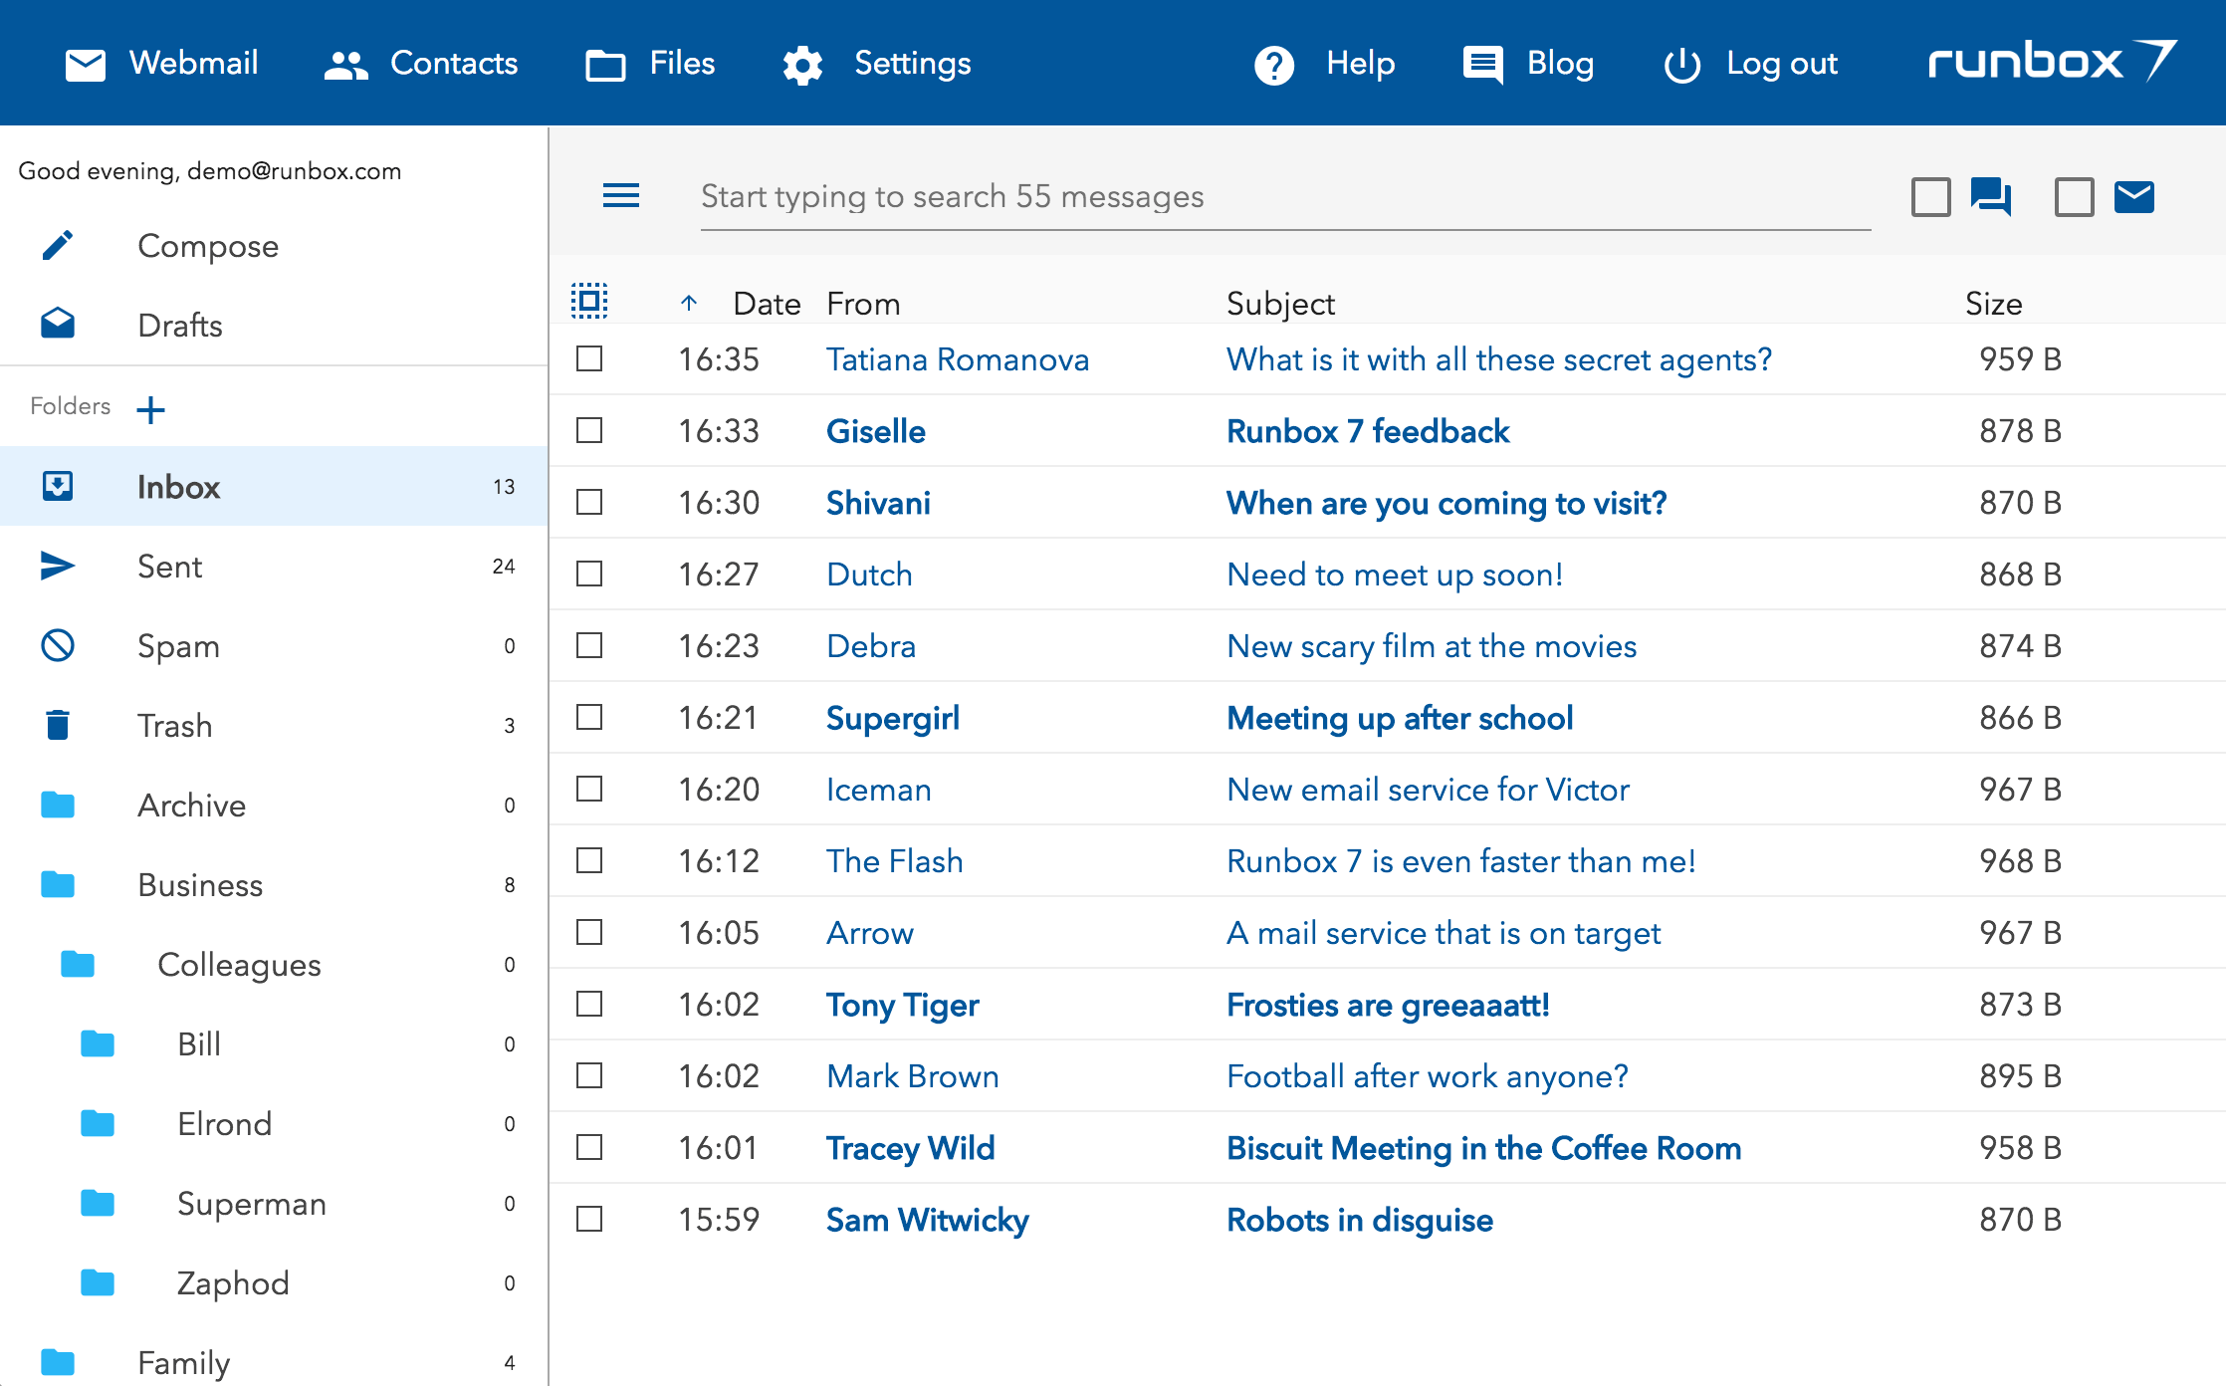Select the checkbox for Giselle's email
The height and width of the screenshot is (1386, 2226).
coord(588,431)
